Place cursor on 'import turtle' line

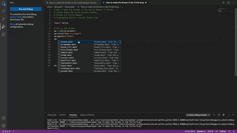tap(61, 23)
